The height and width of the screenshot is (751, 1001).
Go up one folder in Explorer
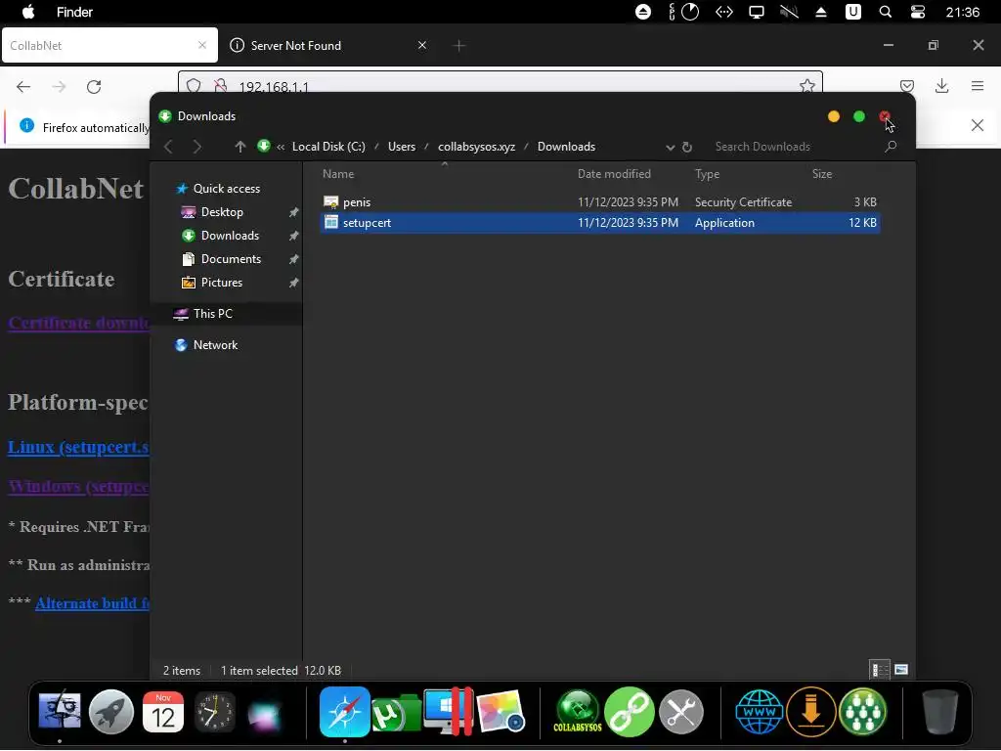pos(240,147)
